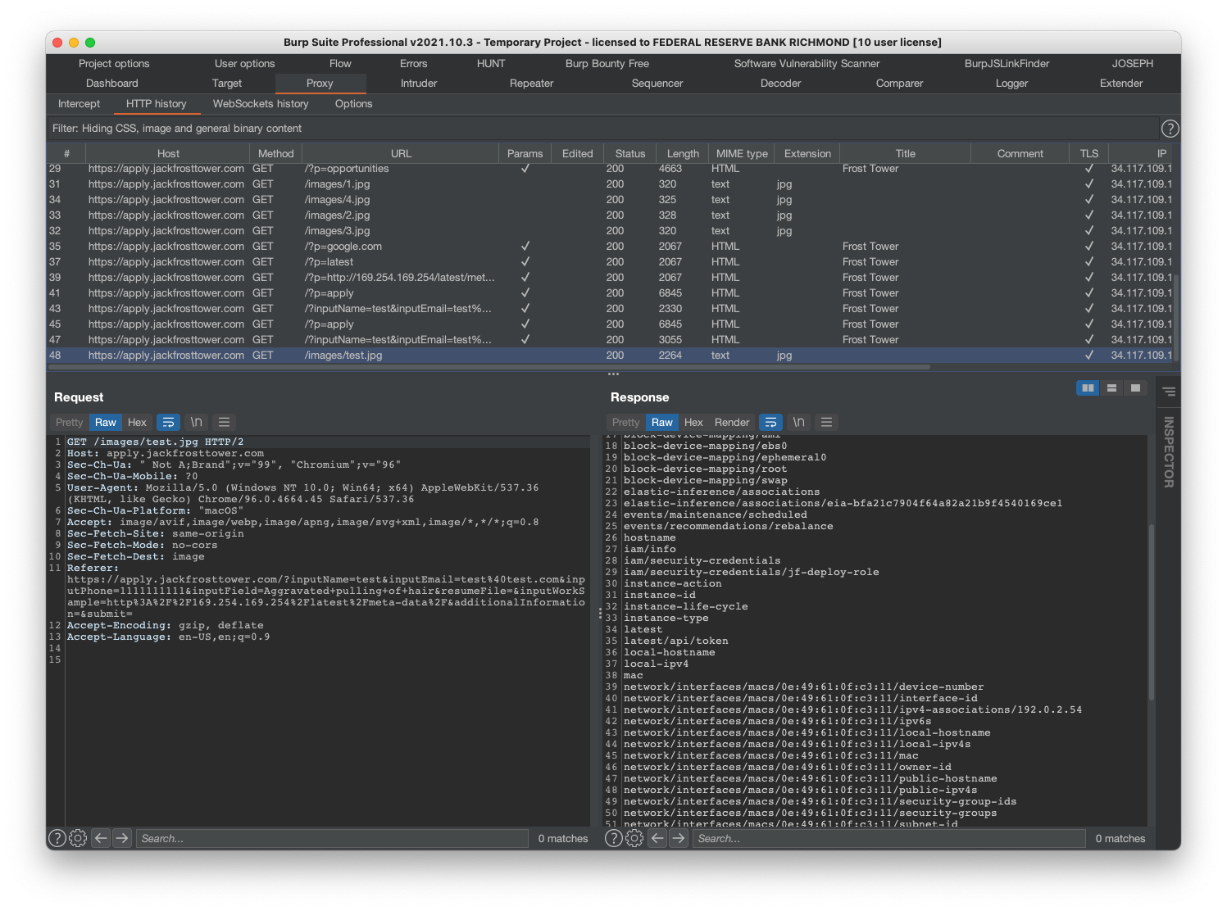Open Response panel hamburger options menu
The height and width of the screenshot is (911, 1227).
point(826,423)
